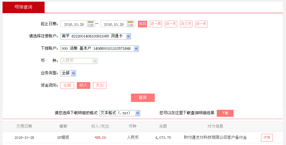Choose the 近三月 date range shortcut
Screen dimensions: 286x145
click(186, 24)
